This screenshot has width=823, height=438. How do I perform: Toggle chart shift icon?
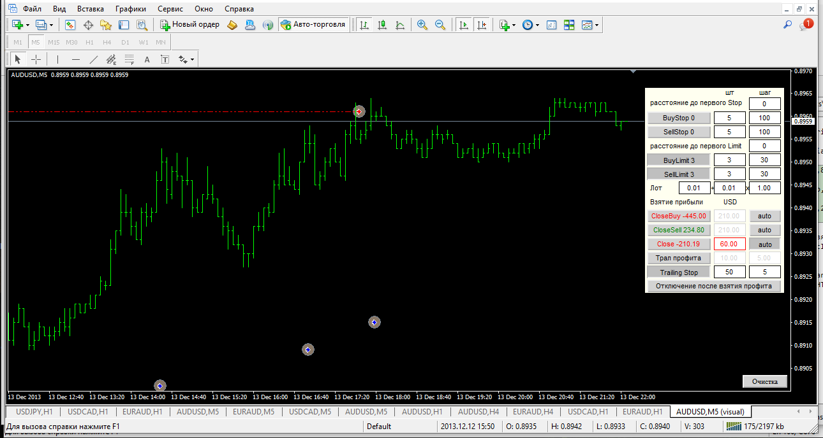(x=482, y=25)
